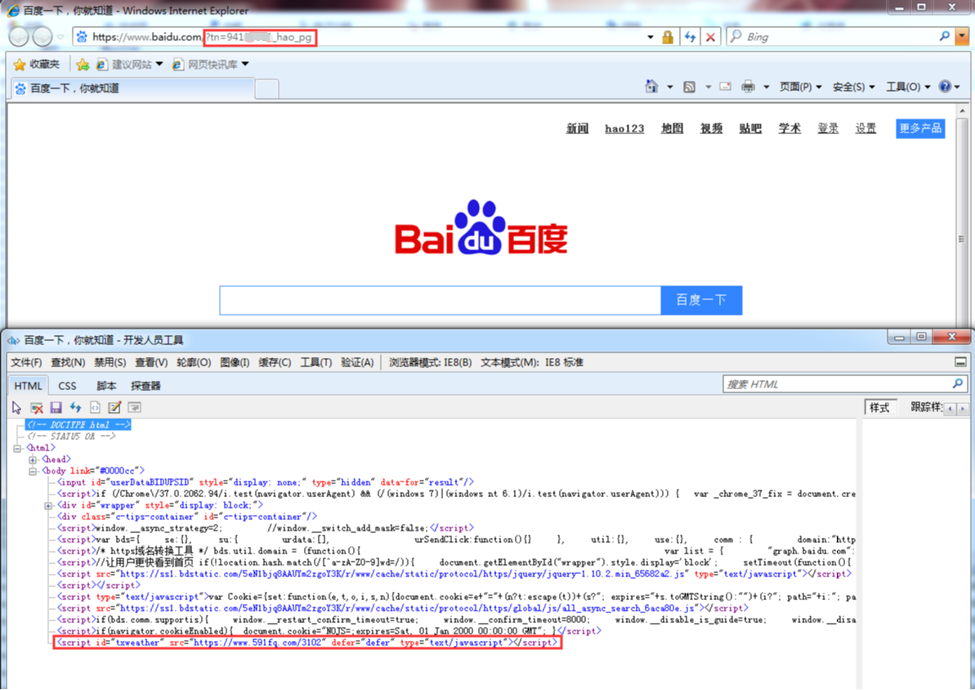Click the red stop loading icon
The width and height of the screenshot is (975, 690).
710,38
